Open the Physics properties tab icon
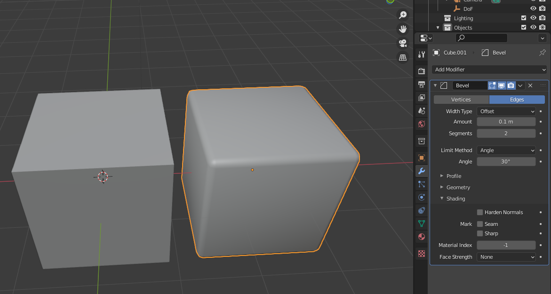 pos(421,197)
